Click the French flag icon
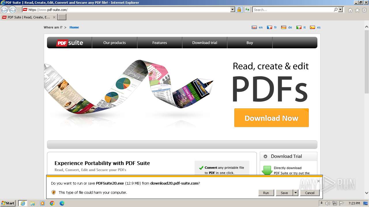369x207 pixels. pos(270,27)
